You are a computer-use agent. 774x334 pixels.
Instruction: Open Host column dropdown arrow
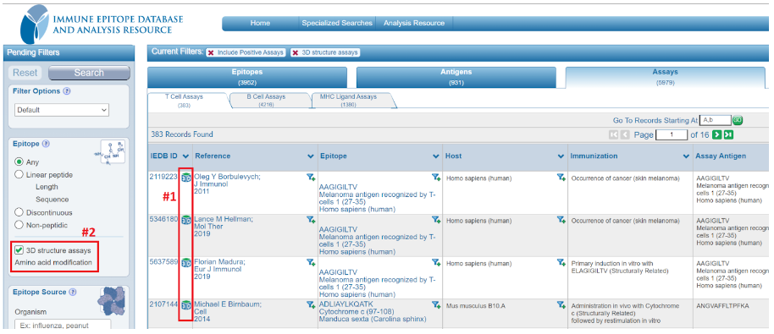pyautogui.click(x=561, y=156)
